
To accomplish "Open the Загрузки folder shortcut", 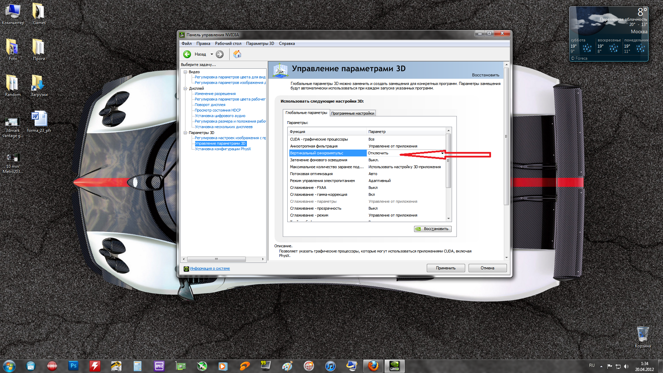I will 39,86.
